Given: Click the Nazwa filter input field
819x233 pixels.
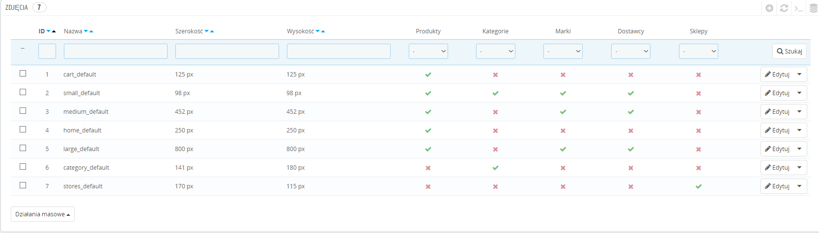Looking at the screenshot, I should pos(115,51).
